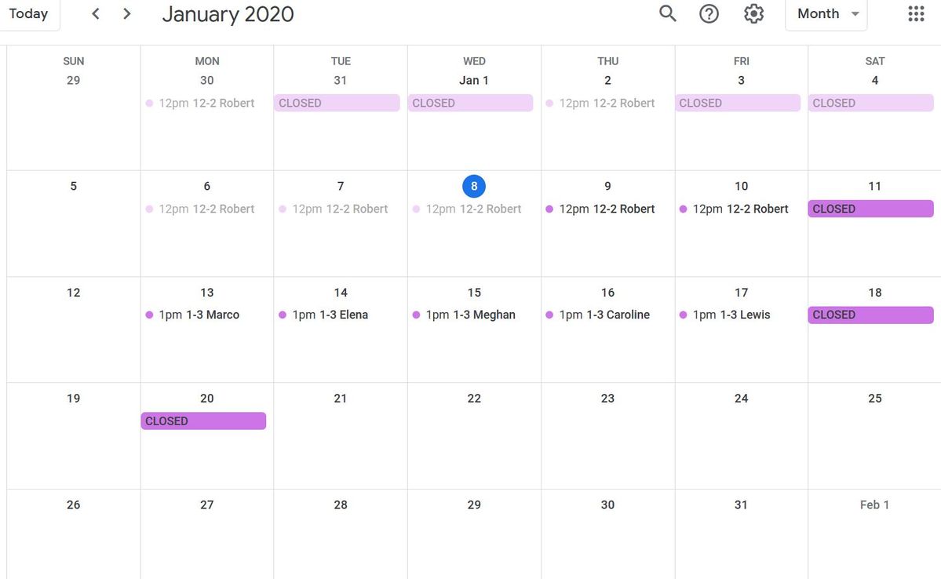Open CLOSED event on Monday 20
Screen dimensions: 941x579
click(x=203, y=421)
